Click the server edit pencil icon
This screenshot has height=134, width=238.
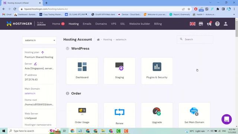pos(35,64)
